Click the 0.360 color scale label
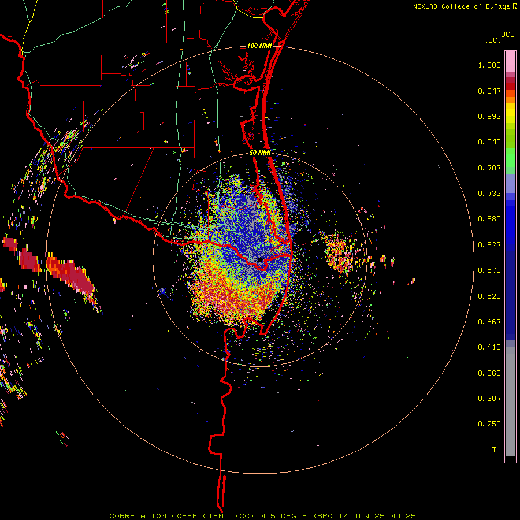Viewport: 520px width, 520px height. pos(489,373)
